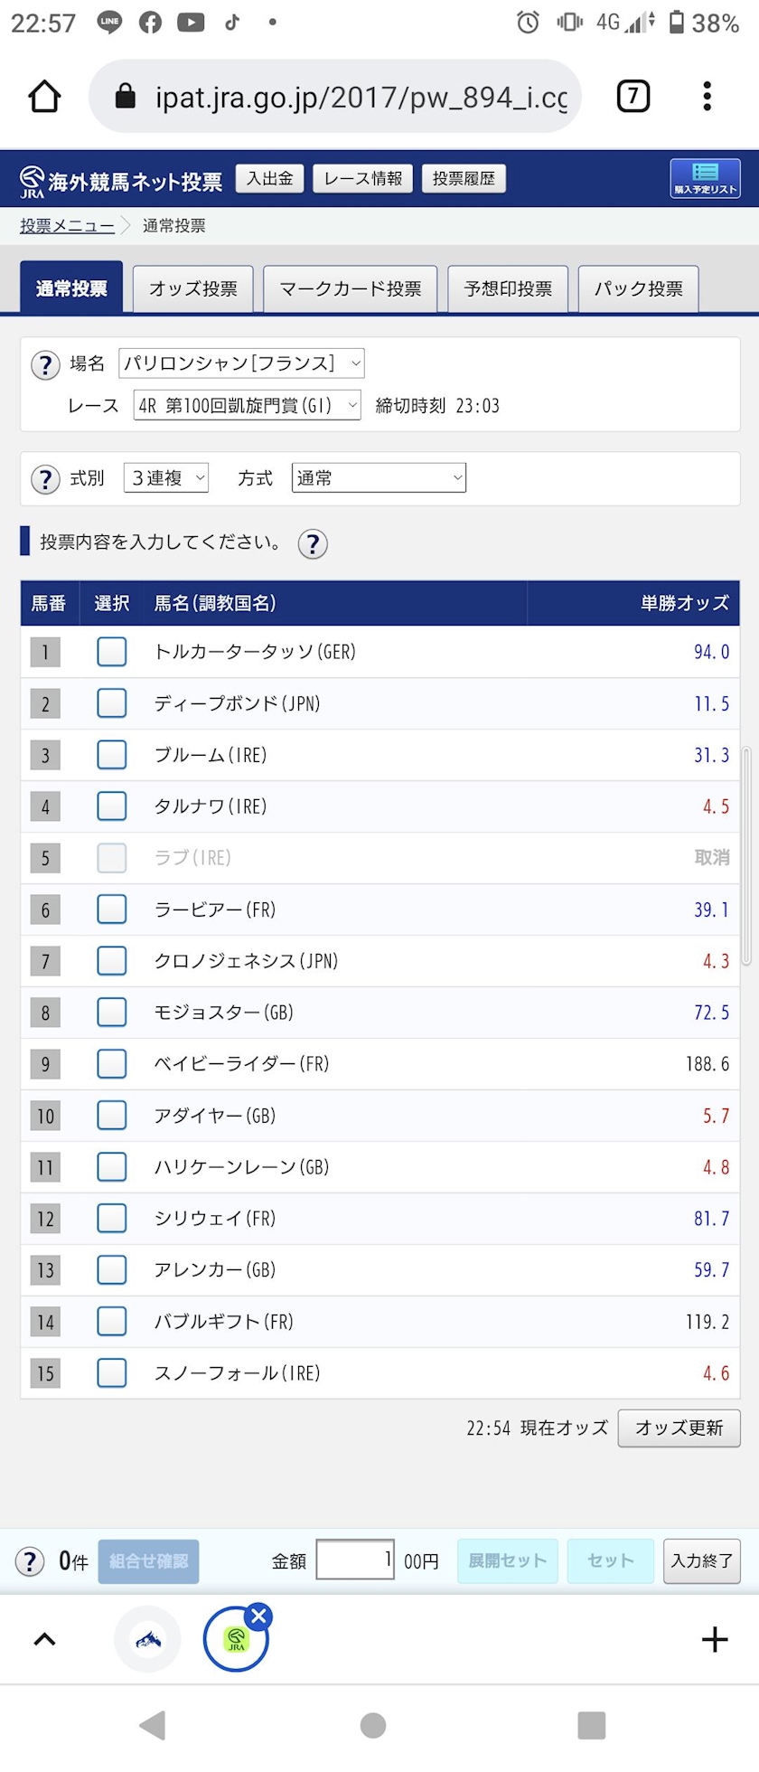Click the help icon beside 場名

pyautogui.click(x=45, y=365)
